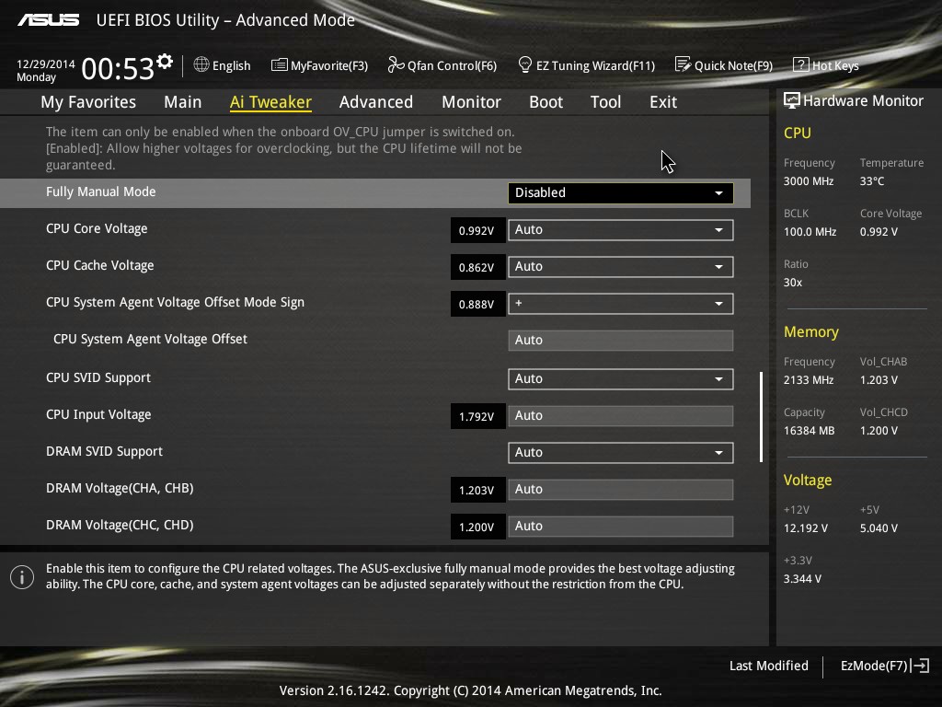The width and height of the screenshot is (942, 707).
Task: Click the Qfan Control fan icon
Action: coord(396,64)
